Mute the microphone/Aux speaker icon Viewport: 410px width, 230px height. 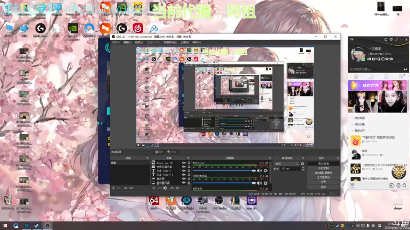tap(259, 171)
